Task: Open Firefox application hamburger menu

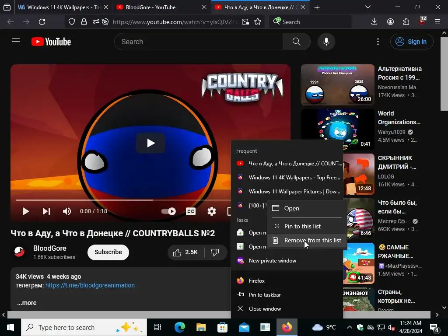Action: (x=437, y=22)
